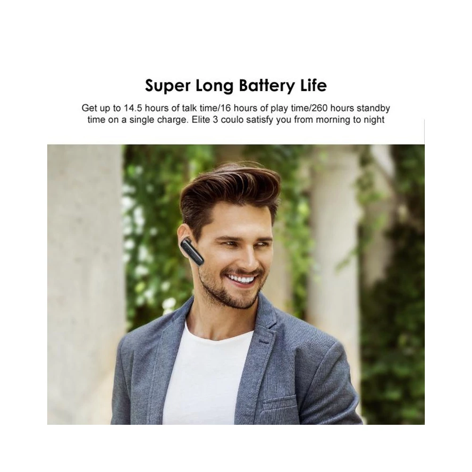The image size is (472, 472).
Task: Click the "Super Long Battery Life" heading
Action: [x=236, y=86]
